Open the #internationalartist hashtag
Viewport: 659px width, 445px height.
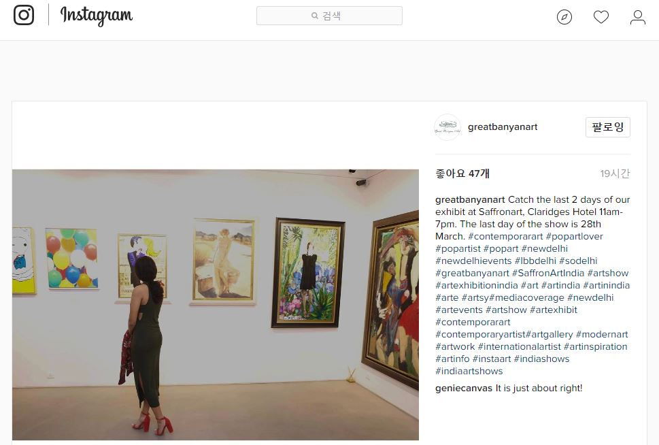click(x=520, y=346)
